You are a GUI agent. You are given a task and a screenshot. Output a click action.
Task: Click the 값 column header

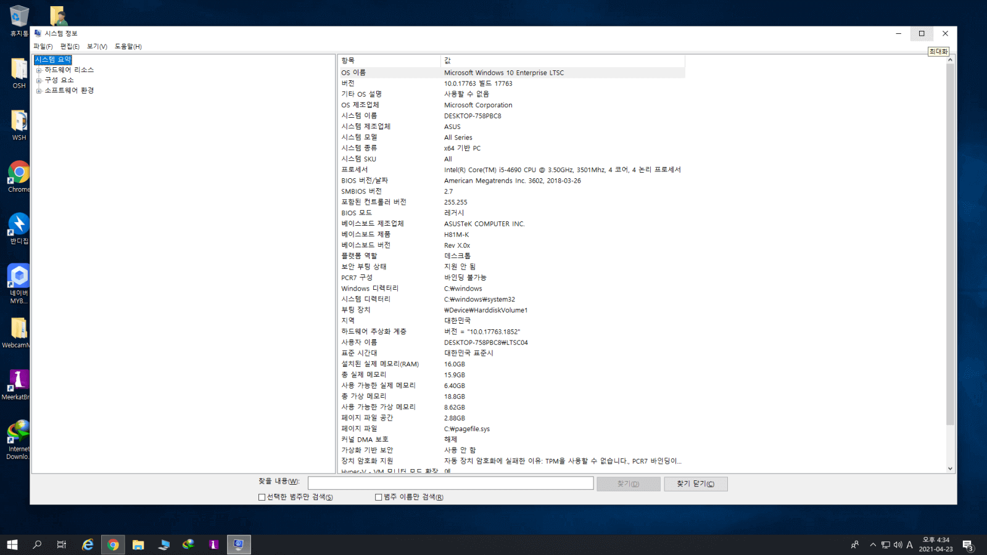pyautogui.click(x=563, y=60)
